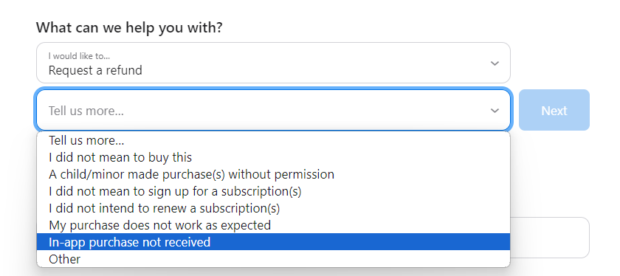Click the "Request a refund" selected value text
Viewport: 620px width, 276px height.
click(95, 70)
